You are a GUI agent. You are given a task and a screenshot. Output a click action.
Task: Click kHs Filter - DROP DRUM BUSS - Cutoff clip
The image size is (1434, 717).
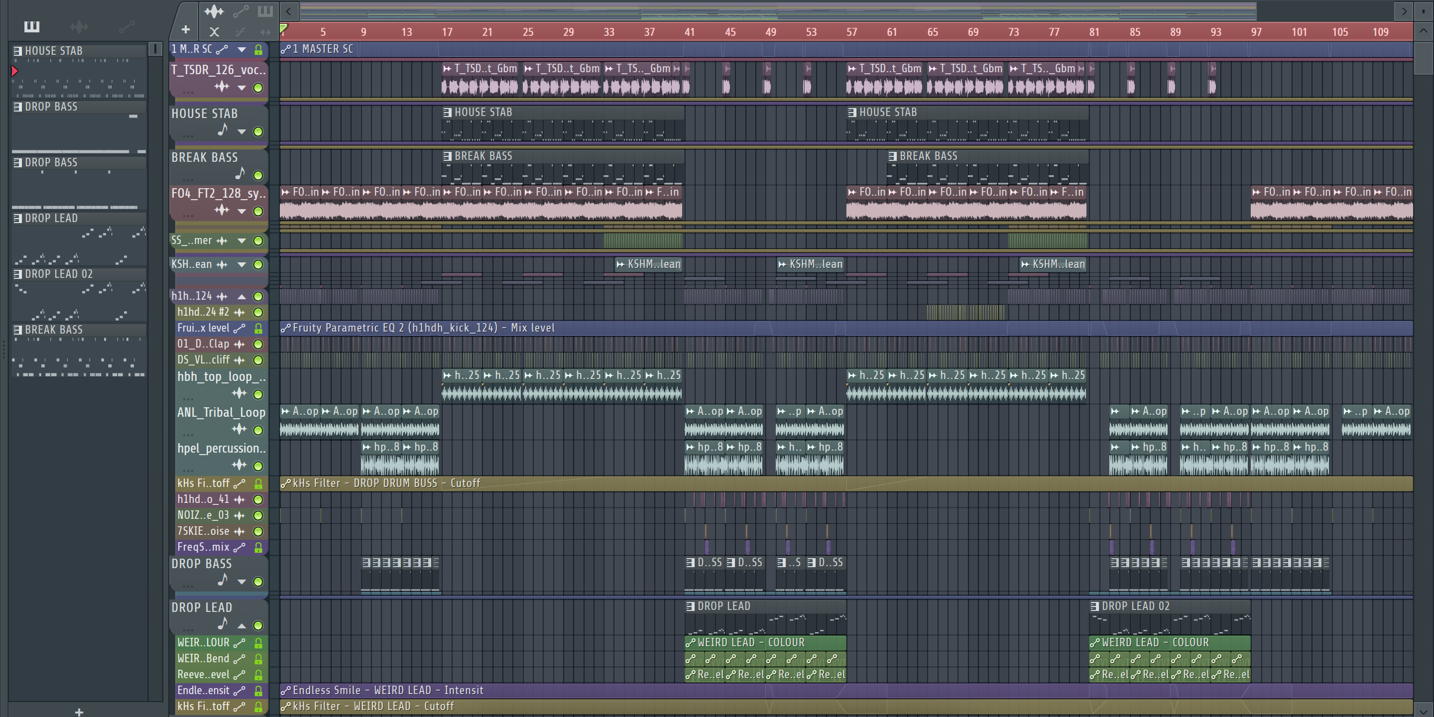846,484
